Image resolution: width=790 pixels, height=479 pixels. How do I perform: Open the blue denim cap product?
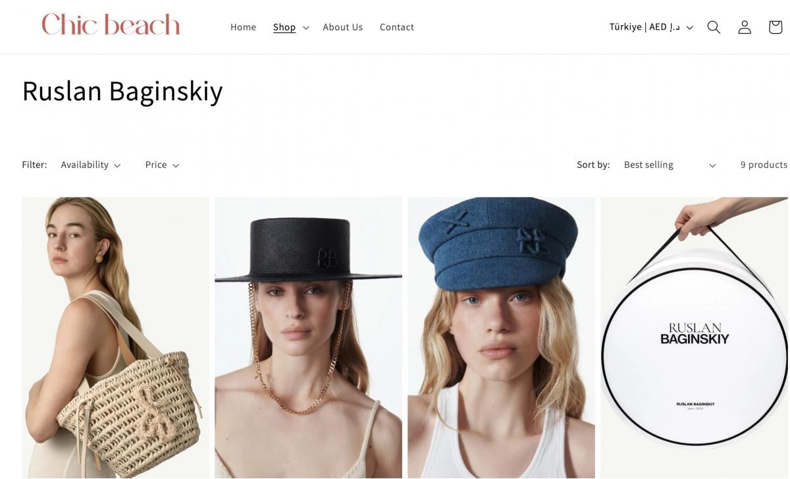(501, 337)
